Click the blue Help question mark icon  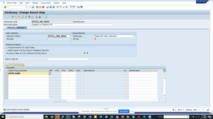(79, 7)
